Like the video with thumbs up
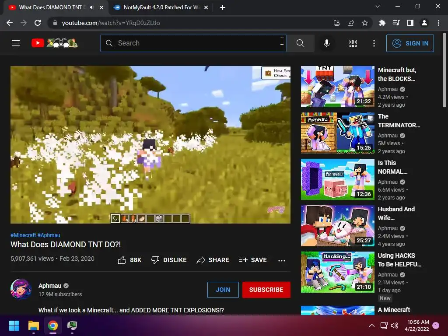Screen dimensions: 448x336 129,260
